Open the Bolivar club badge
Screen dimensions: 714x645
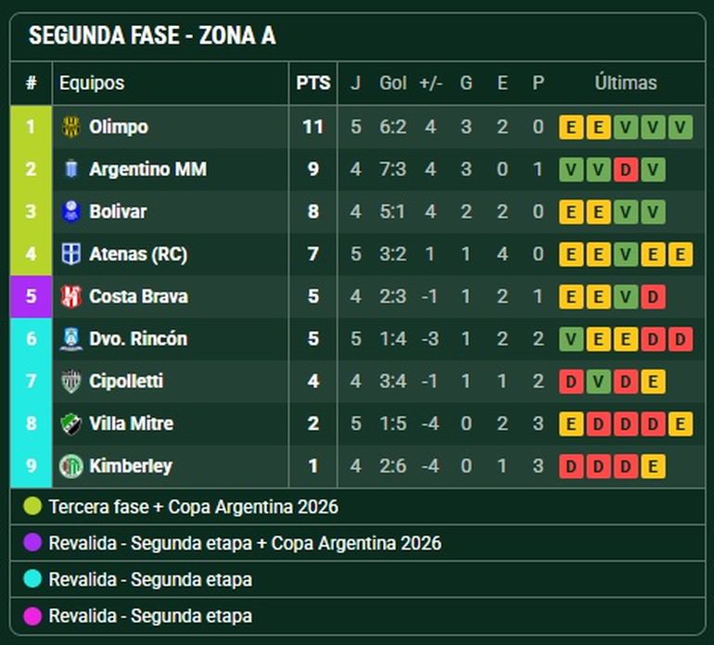coord(71,211)
